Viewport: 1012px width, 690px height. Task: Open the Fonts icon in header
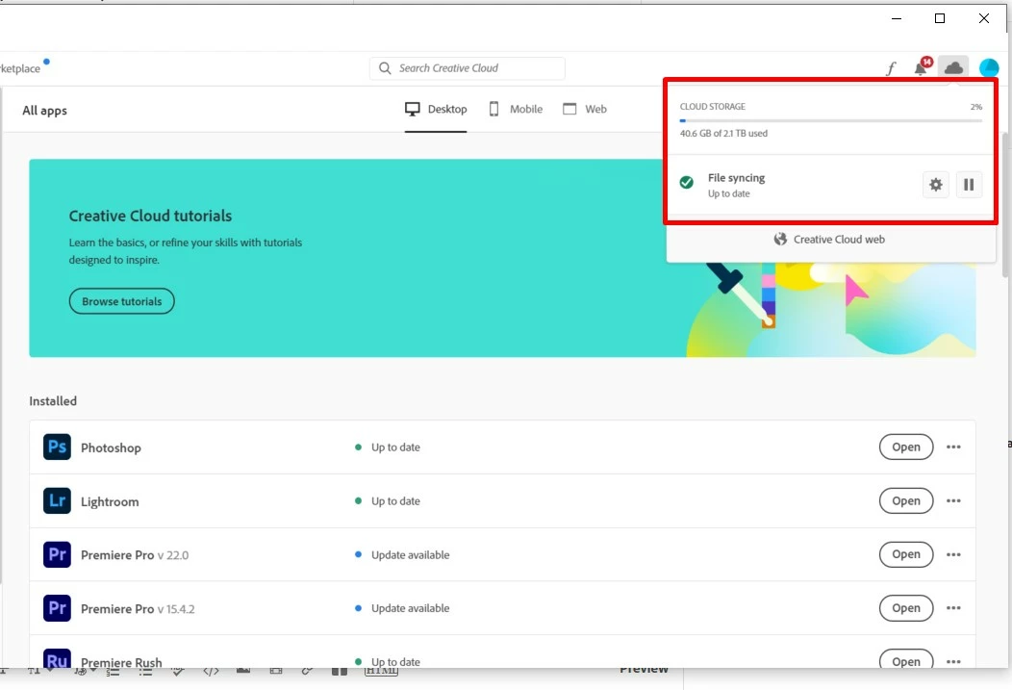click(891, 67)
